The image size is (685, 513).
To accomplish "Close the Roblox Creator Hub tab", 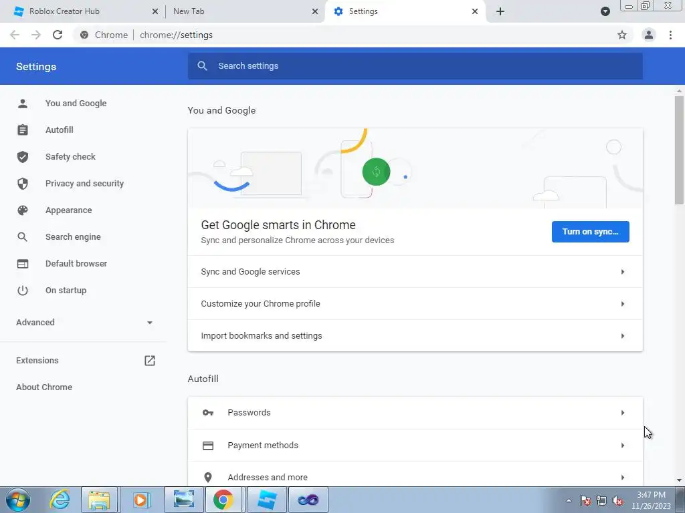I will (x=155, y=11).
